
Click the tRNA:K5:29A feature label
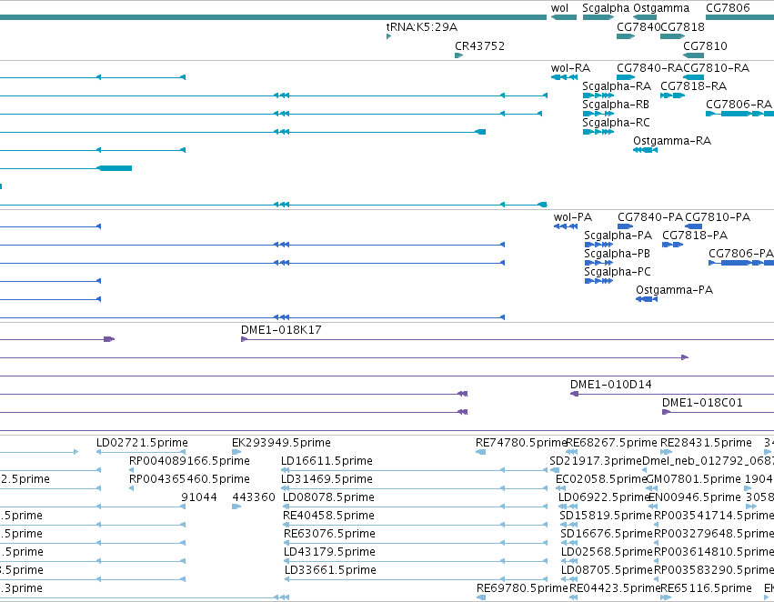tap(421, 27)
